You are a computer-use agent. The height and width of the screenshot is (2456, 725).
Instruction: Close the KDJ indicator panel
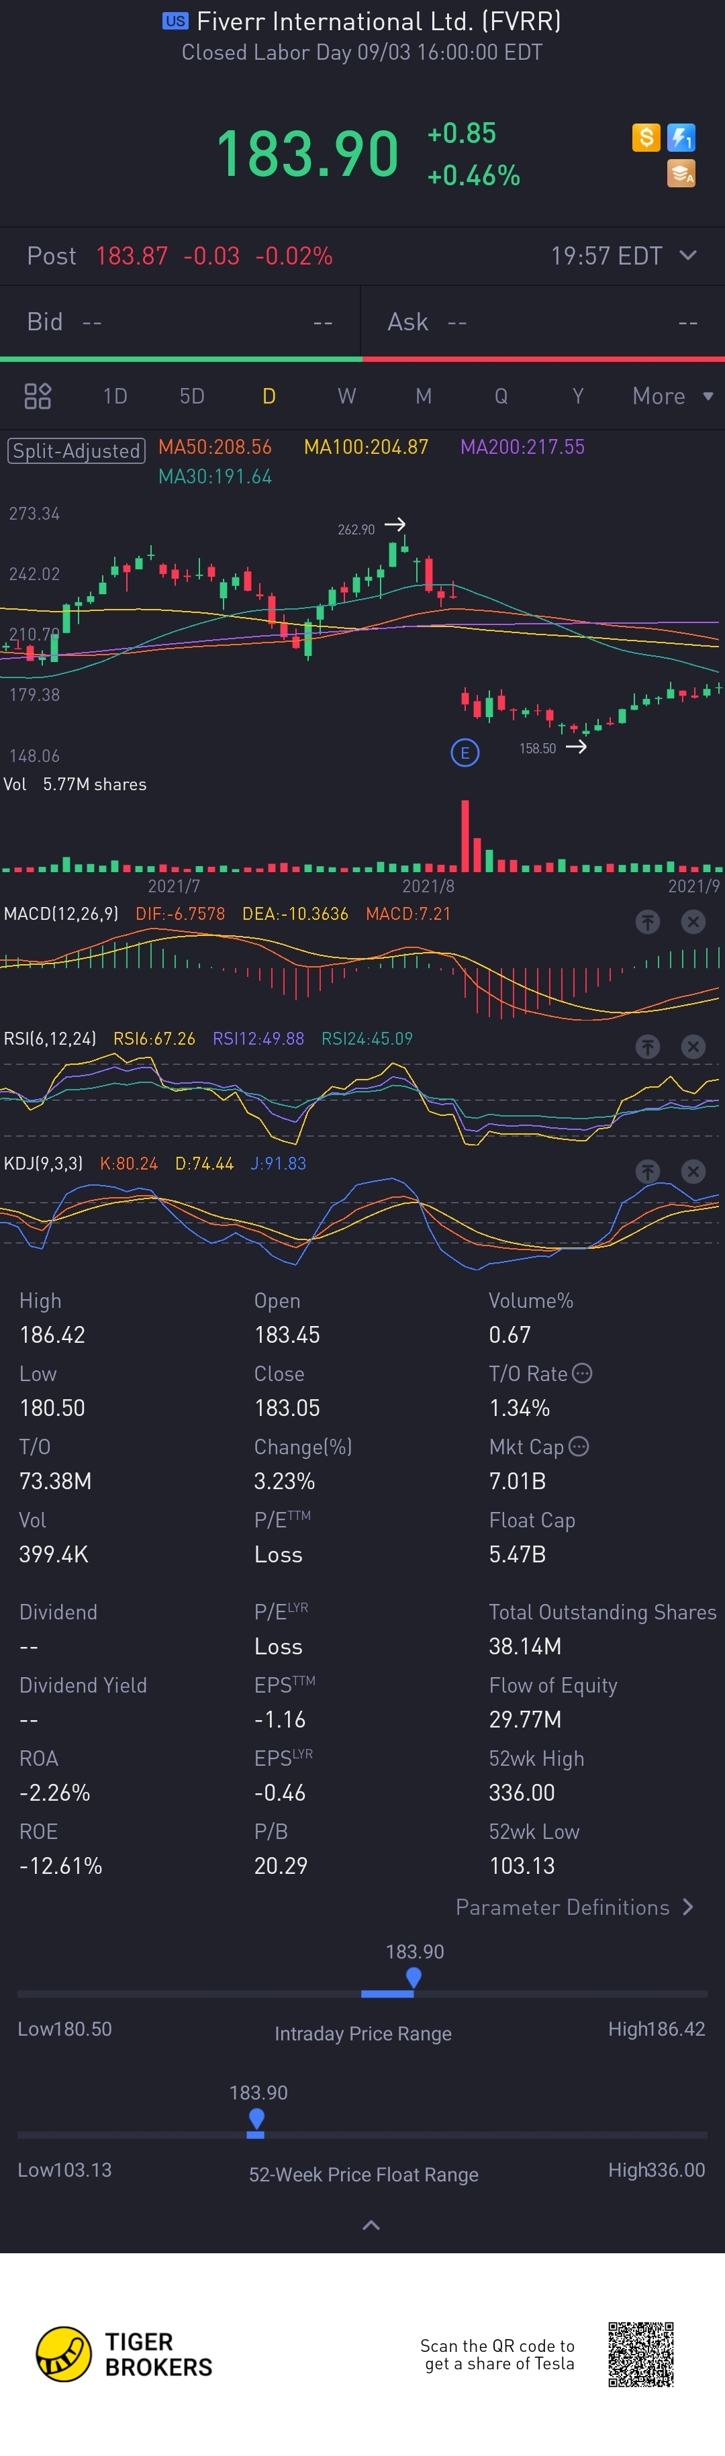[x=693, y=1171]
